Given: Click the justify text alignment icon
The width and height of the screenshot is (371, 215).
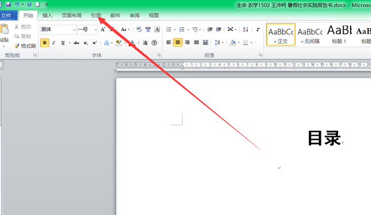Looking at the screenshot, I should click(196, 42).
